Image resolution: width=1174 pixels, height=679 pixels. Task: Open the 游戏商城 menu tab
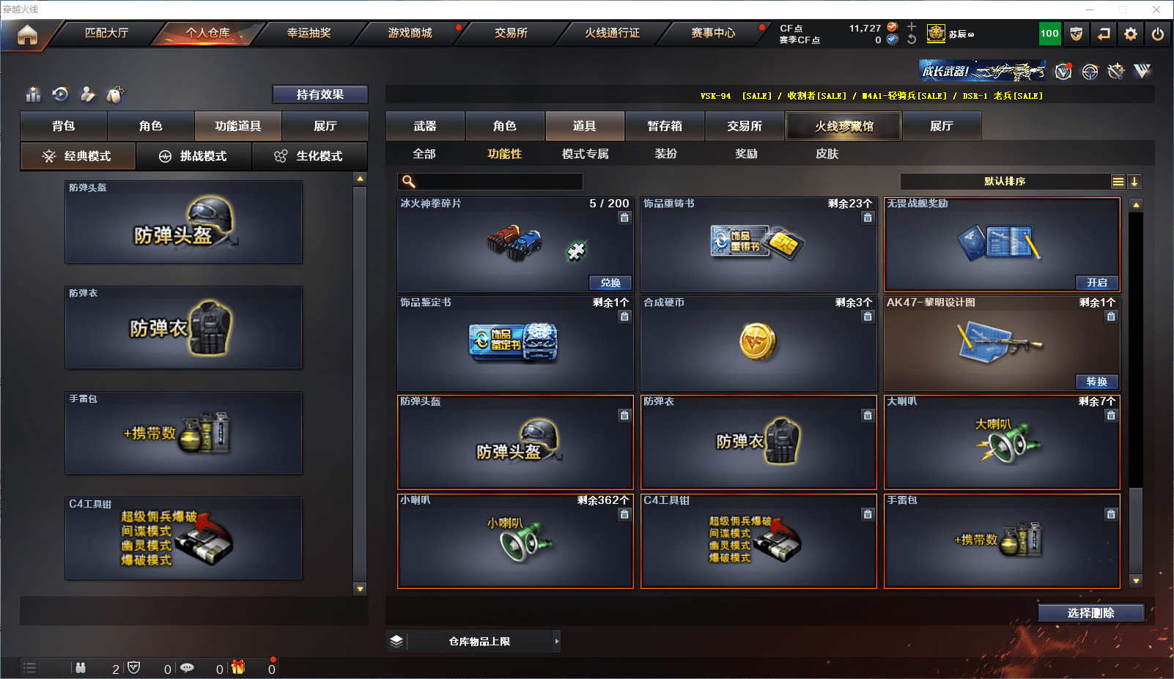pyautogui.click(x=410, y=33)
